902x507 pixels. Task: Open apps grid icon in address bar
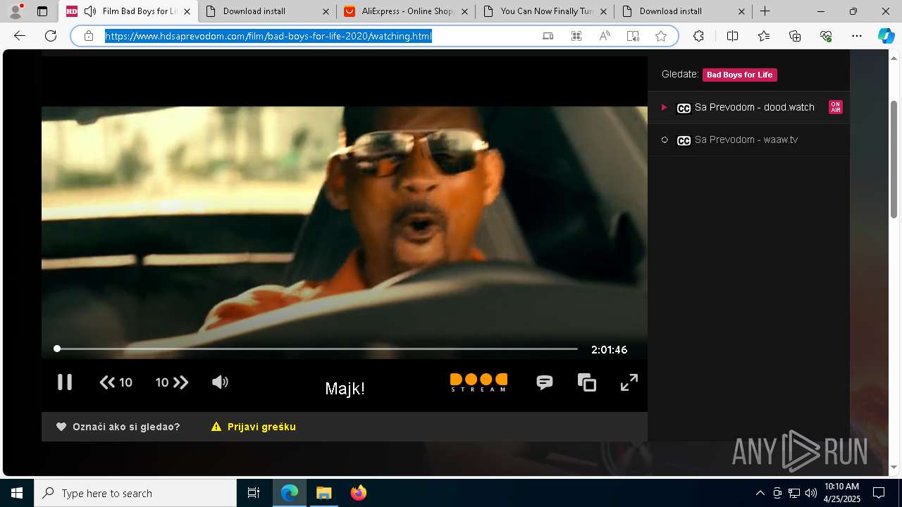pyautogui.click(x=576, y=36)
